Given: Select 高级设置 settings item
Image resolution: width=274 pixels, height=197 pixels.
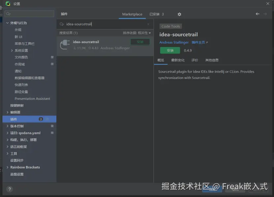Looking at the screenshot, I should (x=17, y=174).
